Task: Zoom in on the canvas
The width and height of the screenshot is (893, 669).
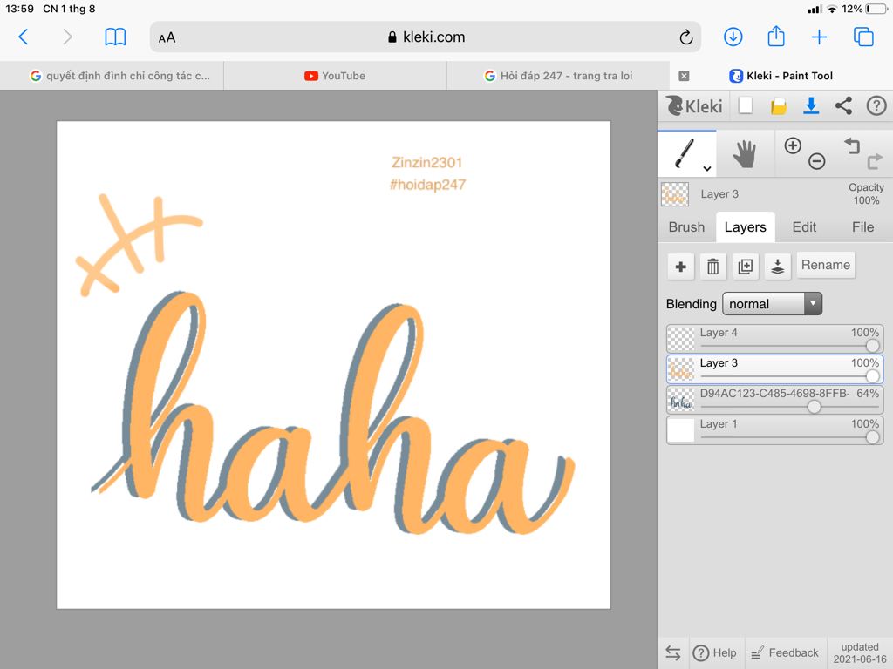Action: pyautogui.click(x=792, y=145)
